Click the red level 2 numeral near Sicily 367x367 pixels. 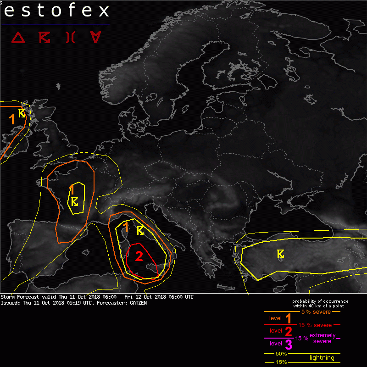(139, 256)
